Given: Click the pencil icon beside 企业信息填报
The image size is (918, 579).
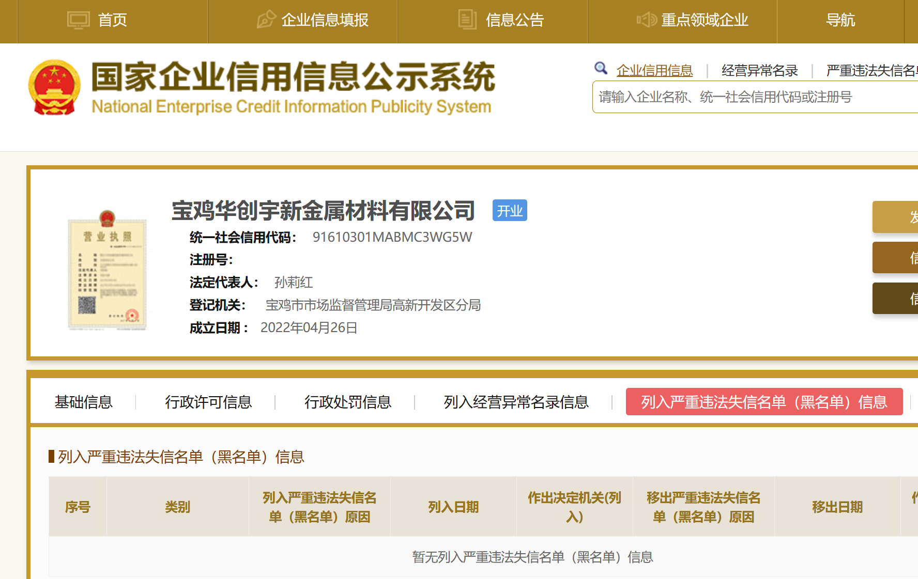Looking at the screenshot, I should pyautogui.click(x=266, y=19).
